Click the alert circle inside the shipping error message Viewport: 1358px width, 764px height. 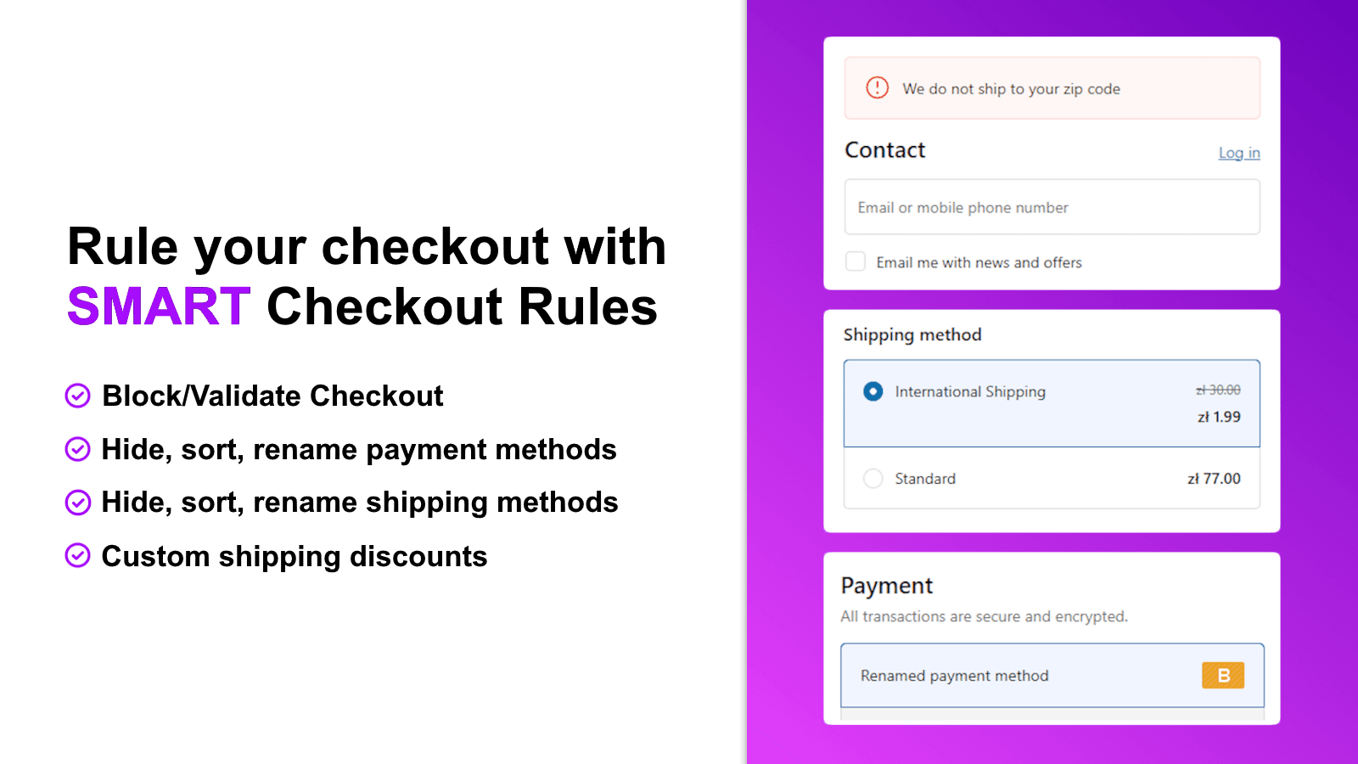pyautogui.click(x=878, y=87)
